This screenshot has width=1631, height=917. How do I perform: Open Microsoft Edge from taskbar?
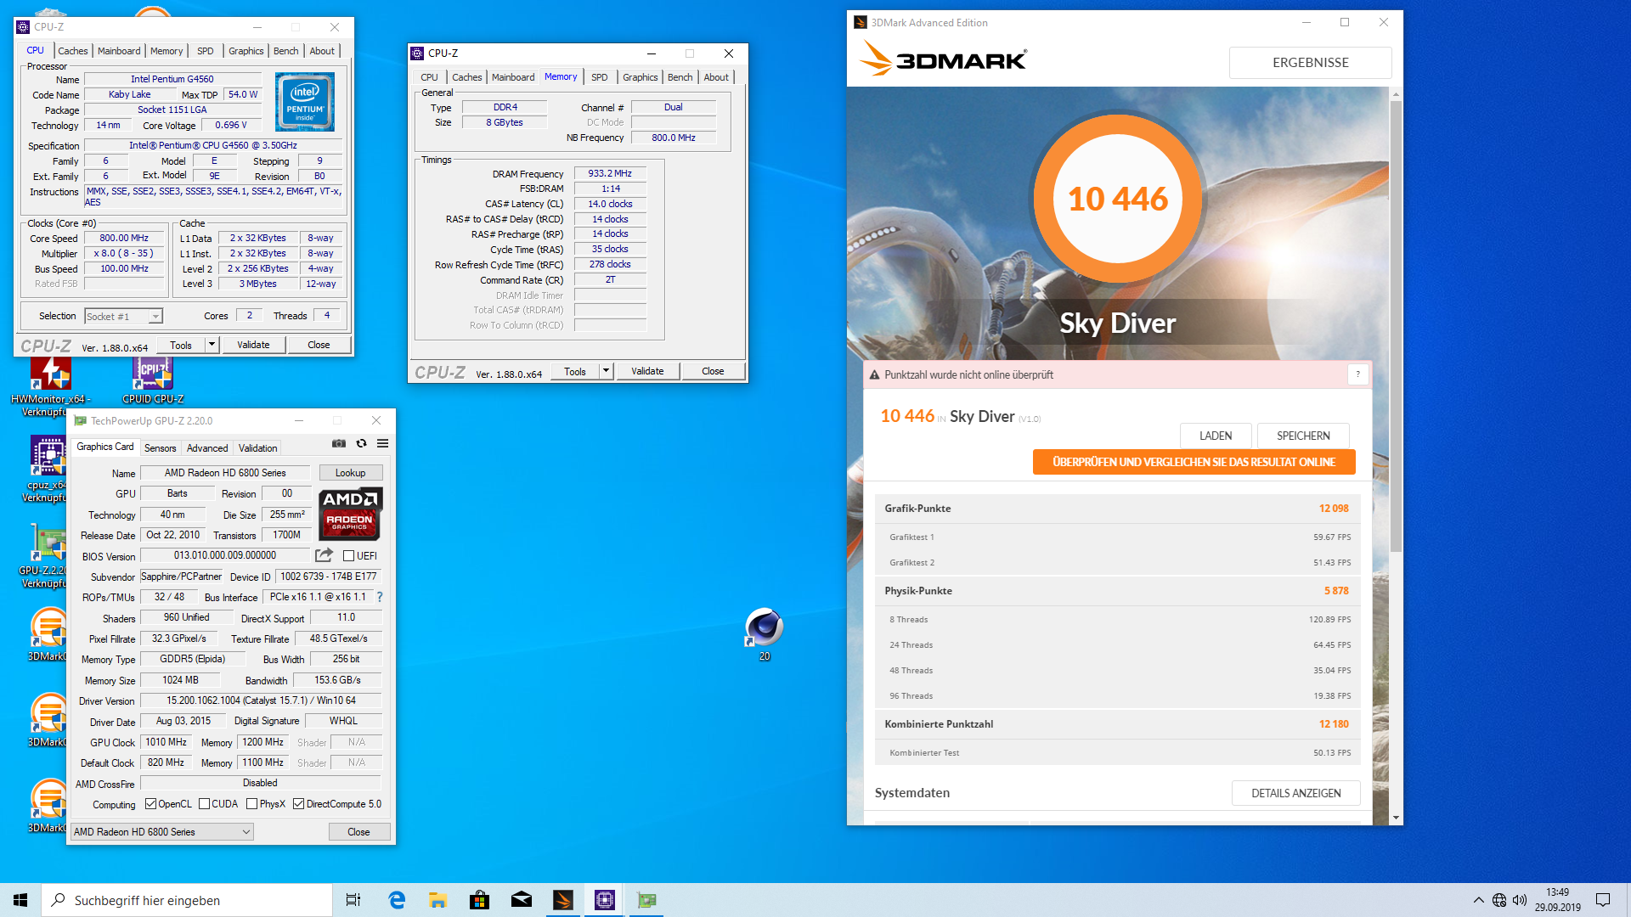[396, 900]
